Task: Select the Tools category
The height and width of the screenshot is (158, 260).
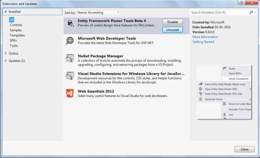Action: click(x=14, y=45)
